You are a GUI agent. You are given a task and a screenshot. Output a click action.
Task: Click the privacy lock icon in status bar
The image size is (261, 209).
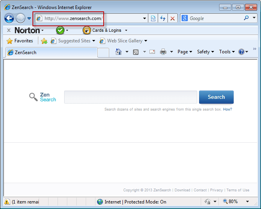click(207, 202)
